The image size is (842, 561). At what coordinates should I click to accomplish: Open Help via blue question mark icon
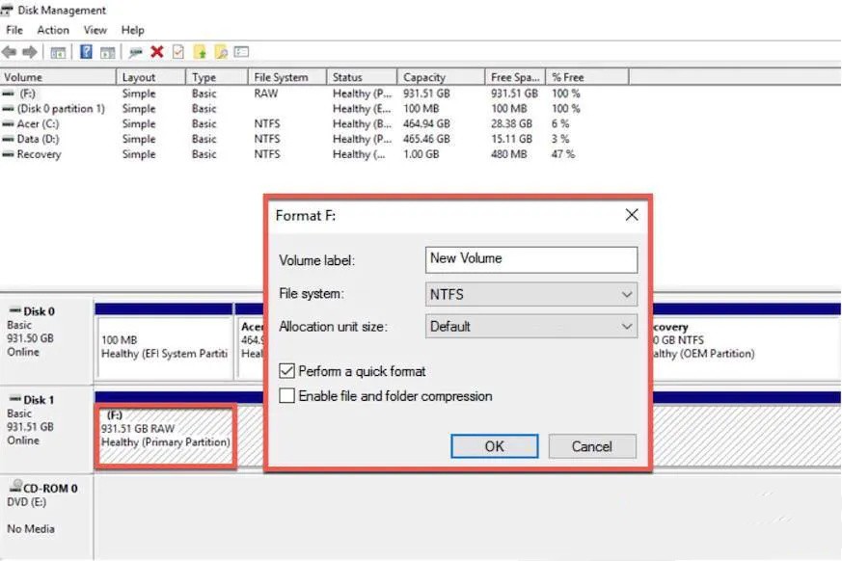[x=86, y=51]
